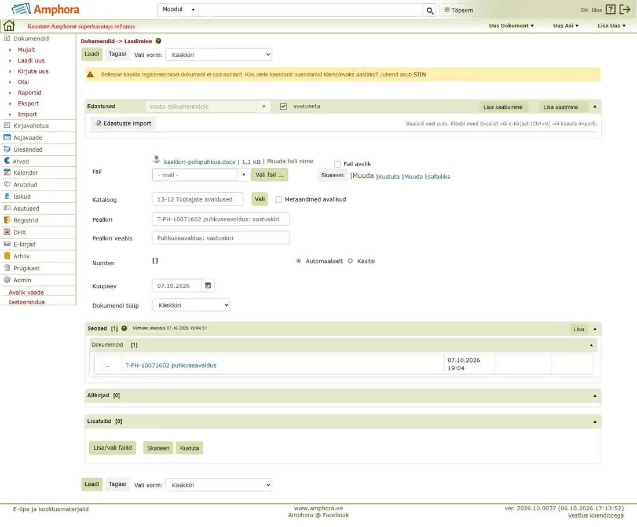The height and width of the screenshot is (527, 637).
Task: Click the top Laadi button
Action: (x=92, y=54)
